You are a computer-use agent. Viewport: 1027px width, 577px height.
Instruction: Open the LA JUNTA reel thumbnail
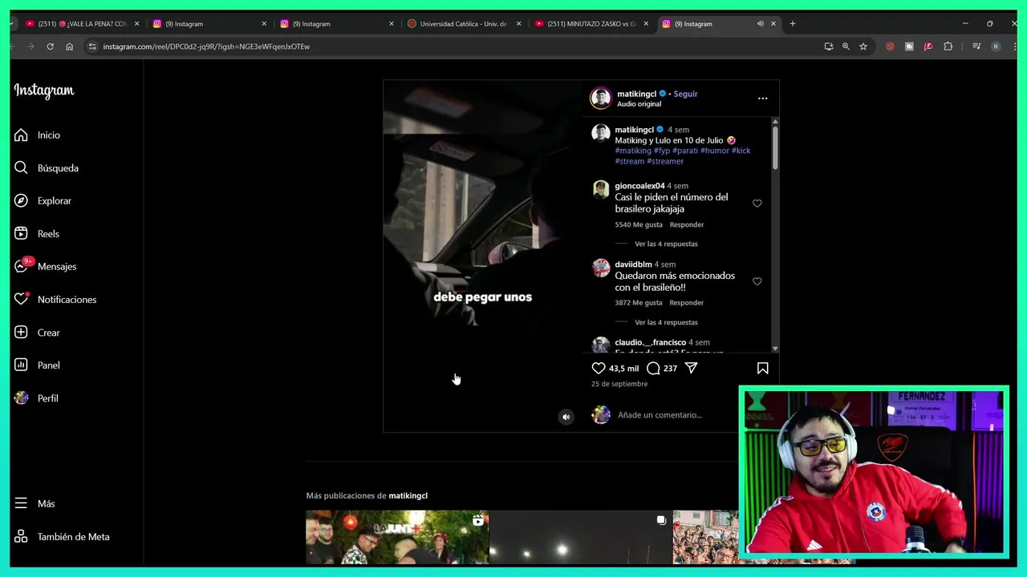pyautogui.click(x=397, y=538)
